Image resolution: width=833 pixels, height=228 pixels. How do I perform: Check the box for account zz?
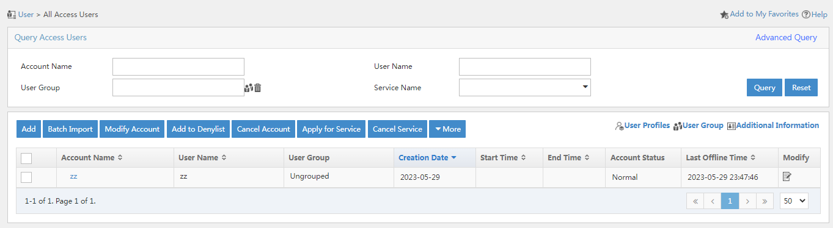click(x=26, y=177)
